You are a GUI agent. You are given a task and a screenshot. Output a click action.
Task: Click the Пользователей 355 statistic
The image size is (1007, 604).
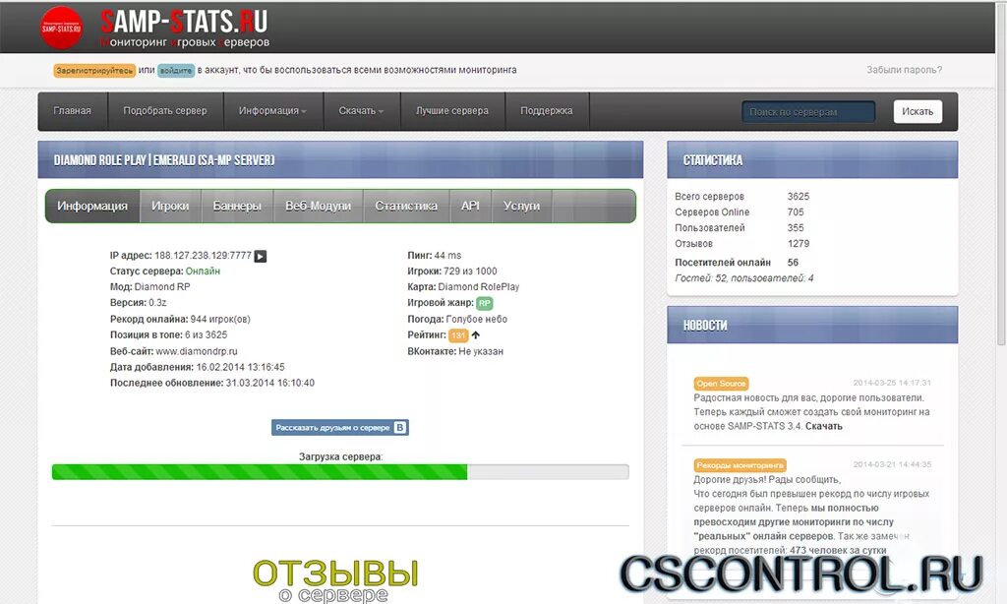pyautogui.click(x=740, y=228)
